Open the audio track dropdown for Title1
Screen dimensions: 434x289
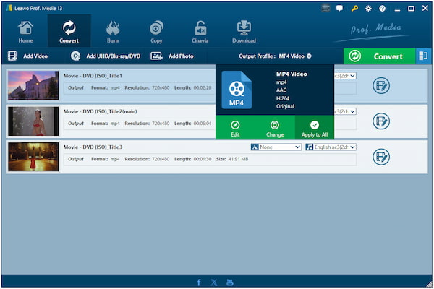(345, 75)
